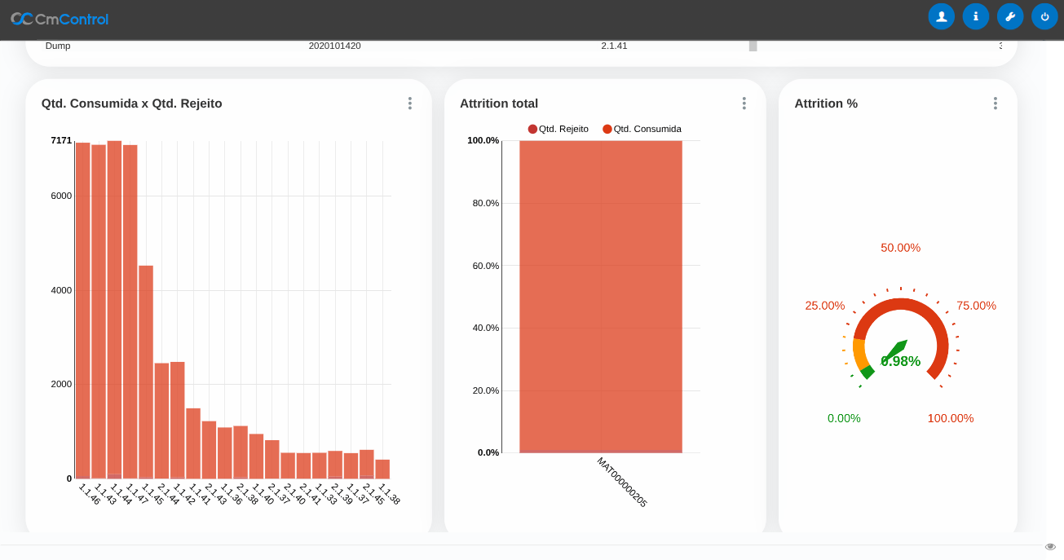Click the gauge needle showing 0.98%

pos(895,348)
